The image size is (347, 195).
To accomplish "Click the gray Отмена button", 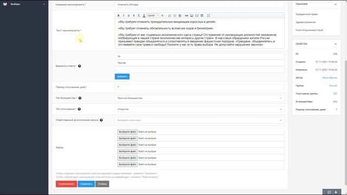I will (x=102, y=184).
